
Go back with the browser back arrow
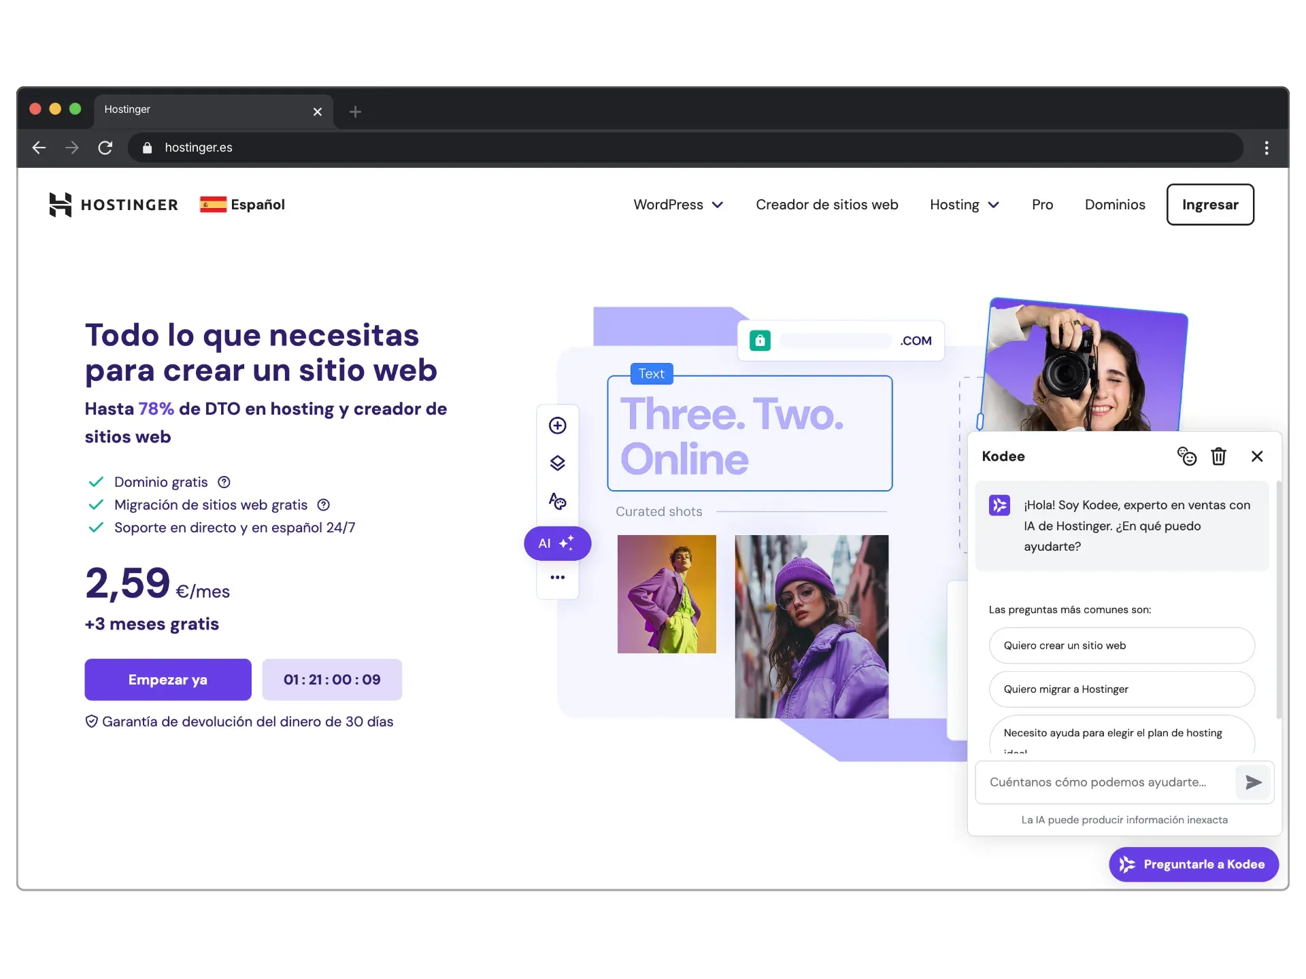(39, 148)
